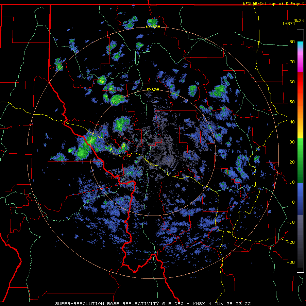The image size is (306, 306).
Task: Click the 20 dBZ scale value
Action: tap(292, 162)
